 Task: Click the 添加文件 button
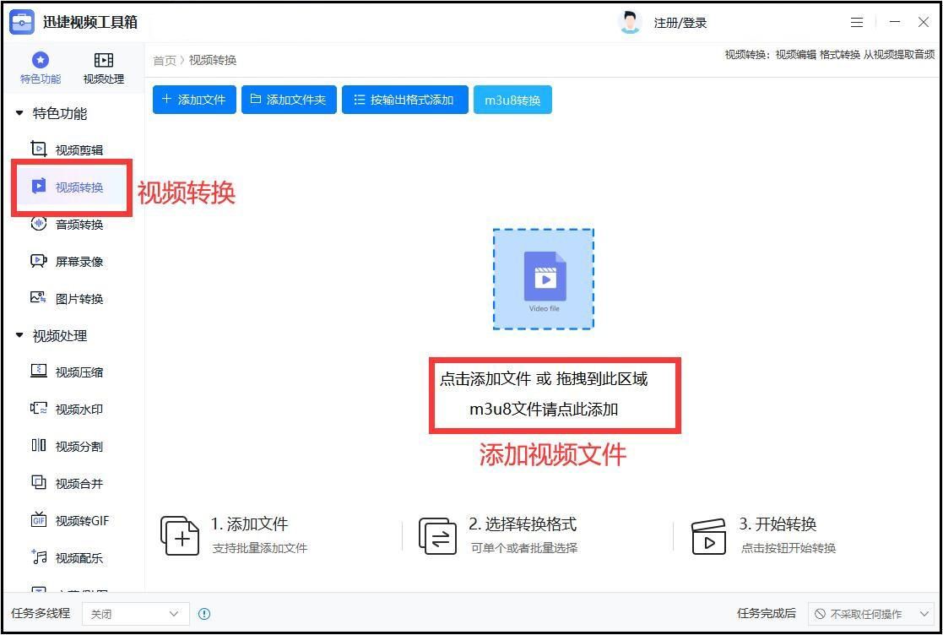(193, 99)
